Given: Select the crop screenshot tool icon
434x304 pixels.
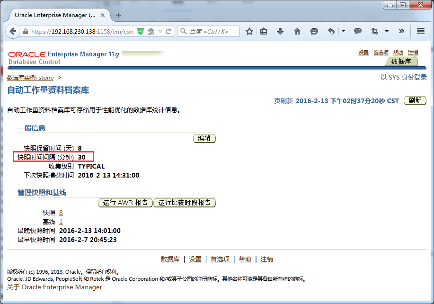Looking at the screenshot, I should [x=375, y=31].
